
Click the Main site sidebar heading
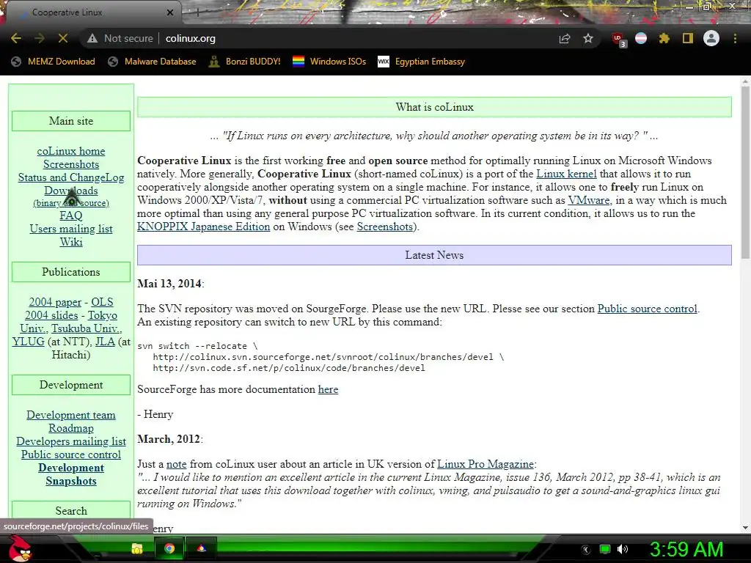pyautogui.click(x=71, y=121)
